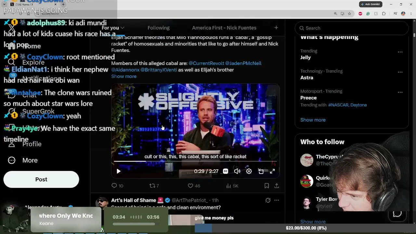Expand video to fullscreen
Screen dimensions: 416x234
[272, 171]
